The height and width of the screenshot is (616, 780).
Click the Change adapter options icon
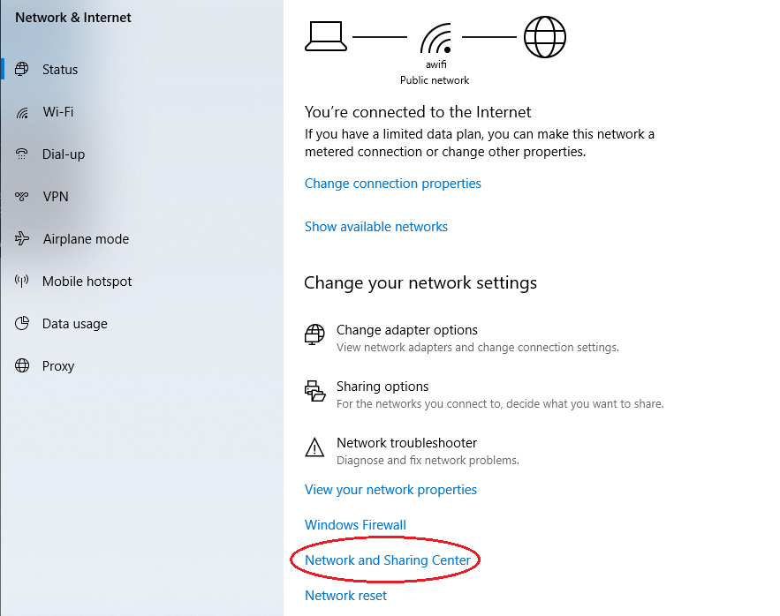(314, 334)
